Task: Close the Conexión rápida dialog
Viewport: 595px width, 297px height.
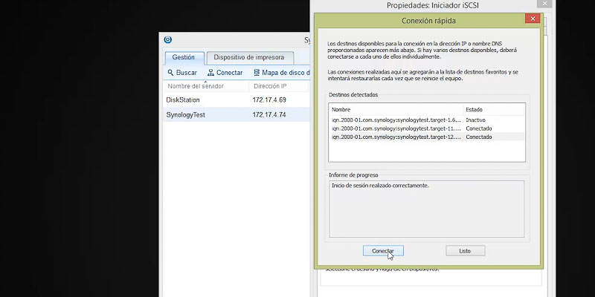Action: [533, 19]
